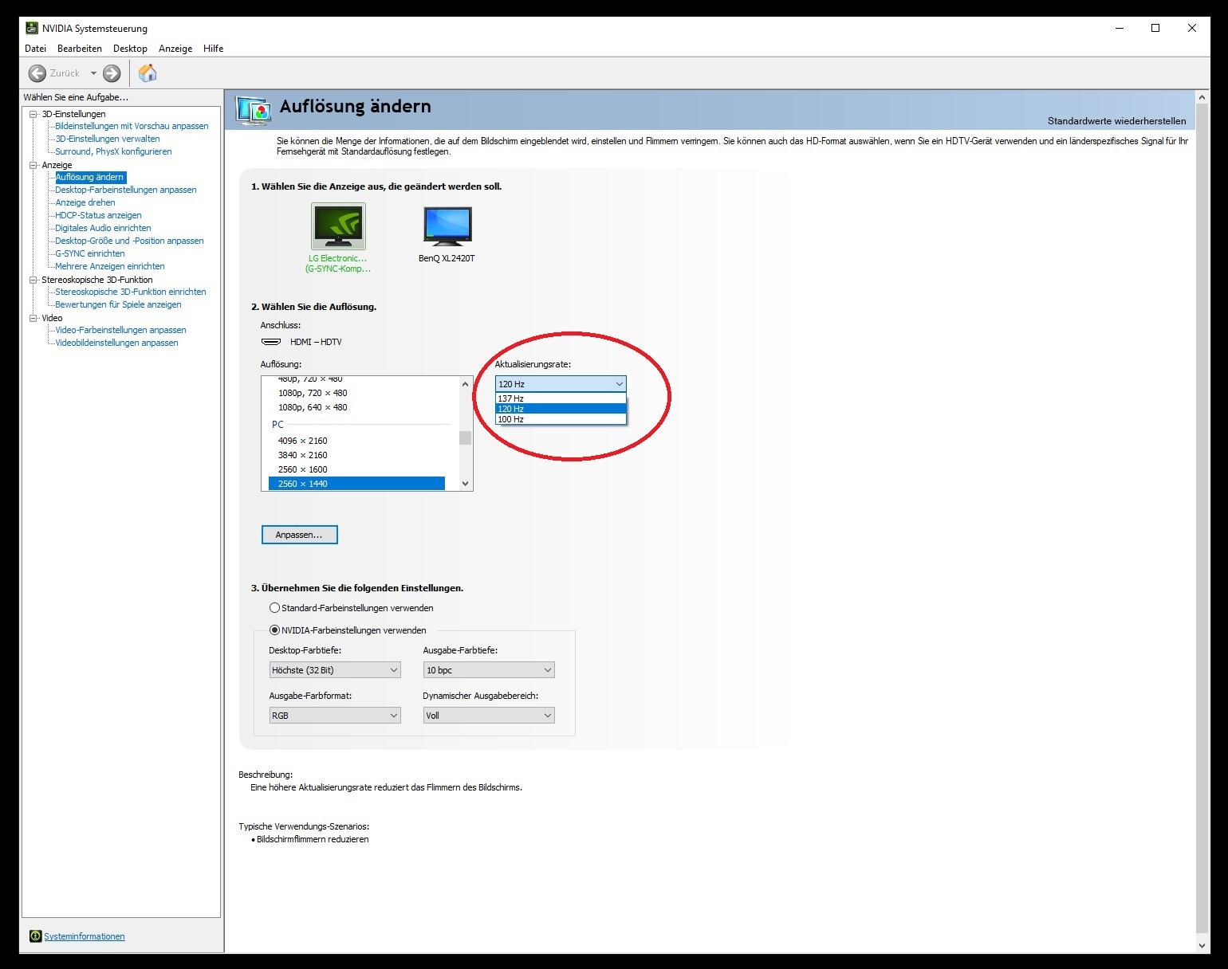Click the System information icon
Image resolution: width=1228 pixels, height=969 pixels.
(x=35, y=936)
